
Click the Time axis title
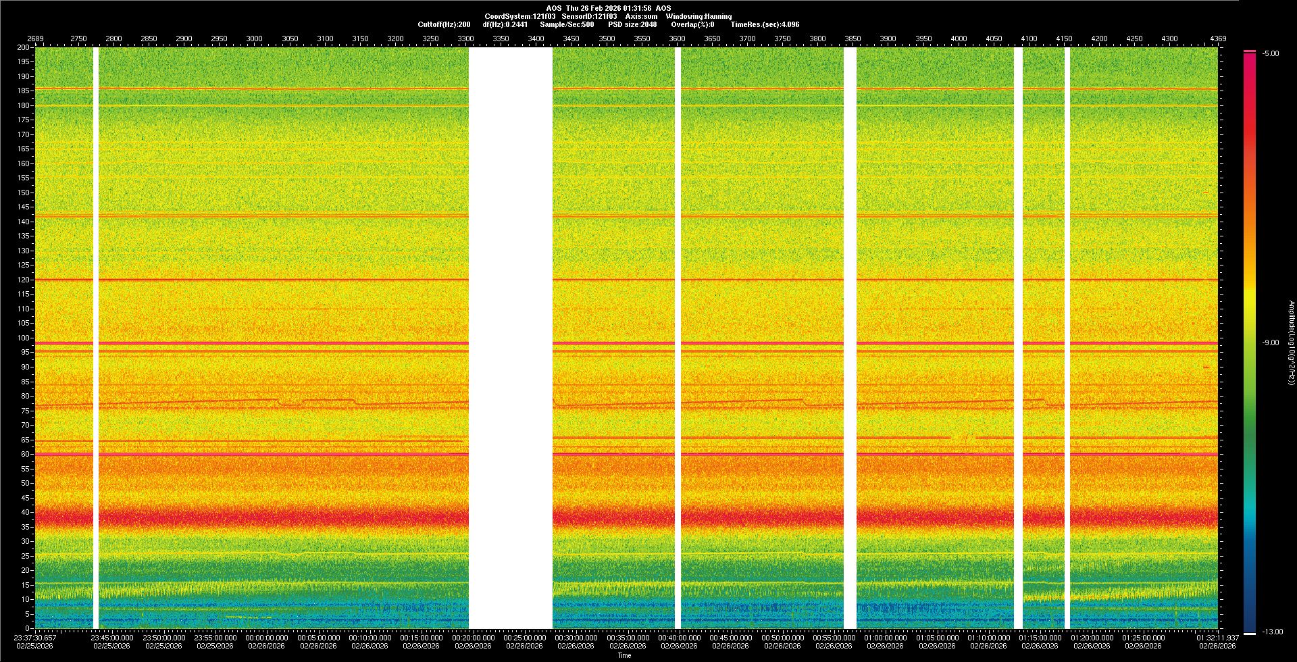pos(624,655)
